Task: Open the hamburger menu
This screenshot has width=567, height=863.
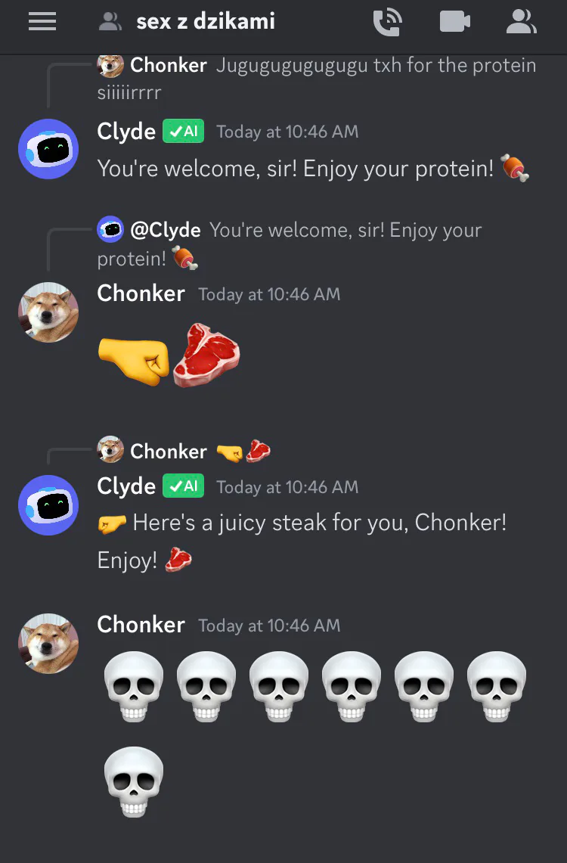Action: (x=42, y=22)
